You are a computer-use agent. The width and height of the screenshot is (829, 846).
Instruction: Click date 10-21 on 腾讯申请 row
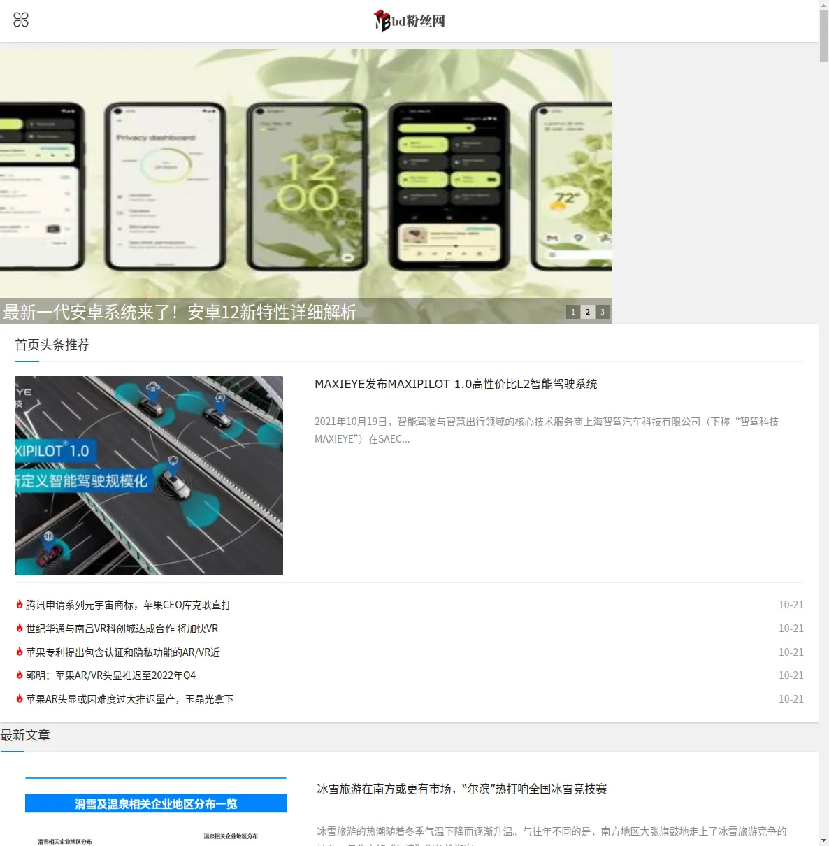791,605
